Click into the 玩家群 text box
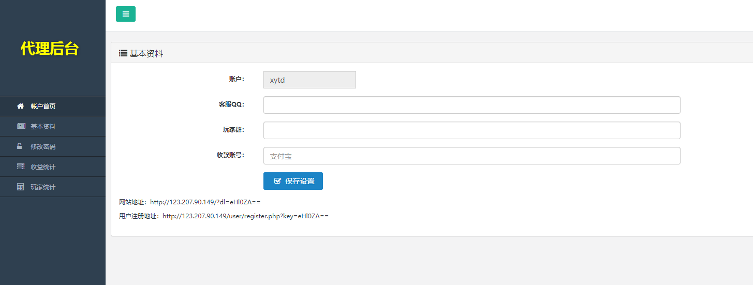753x285 pixels. click(x=471, y=130)
